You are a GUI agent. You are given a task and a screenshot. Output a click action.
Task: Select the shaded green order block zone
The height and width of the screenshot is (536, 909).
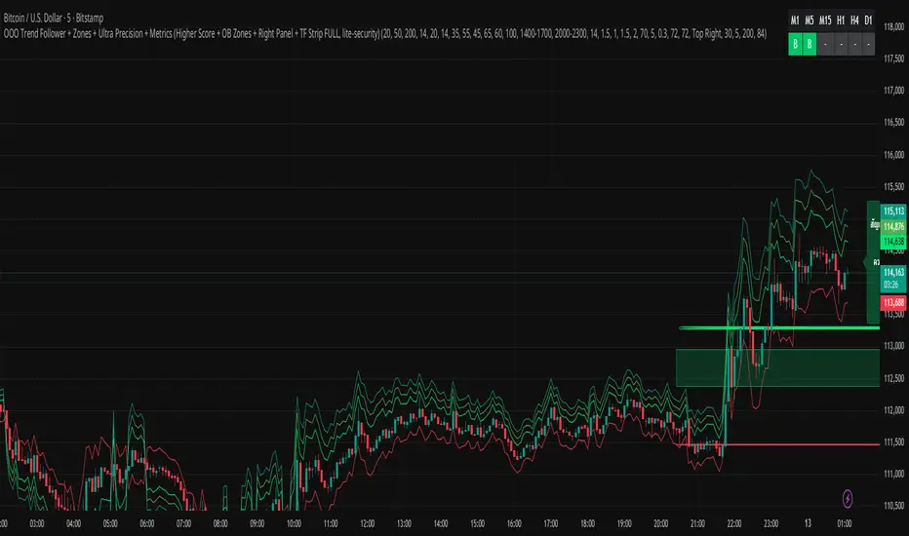point(777,367)
